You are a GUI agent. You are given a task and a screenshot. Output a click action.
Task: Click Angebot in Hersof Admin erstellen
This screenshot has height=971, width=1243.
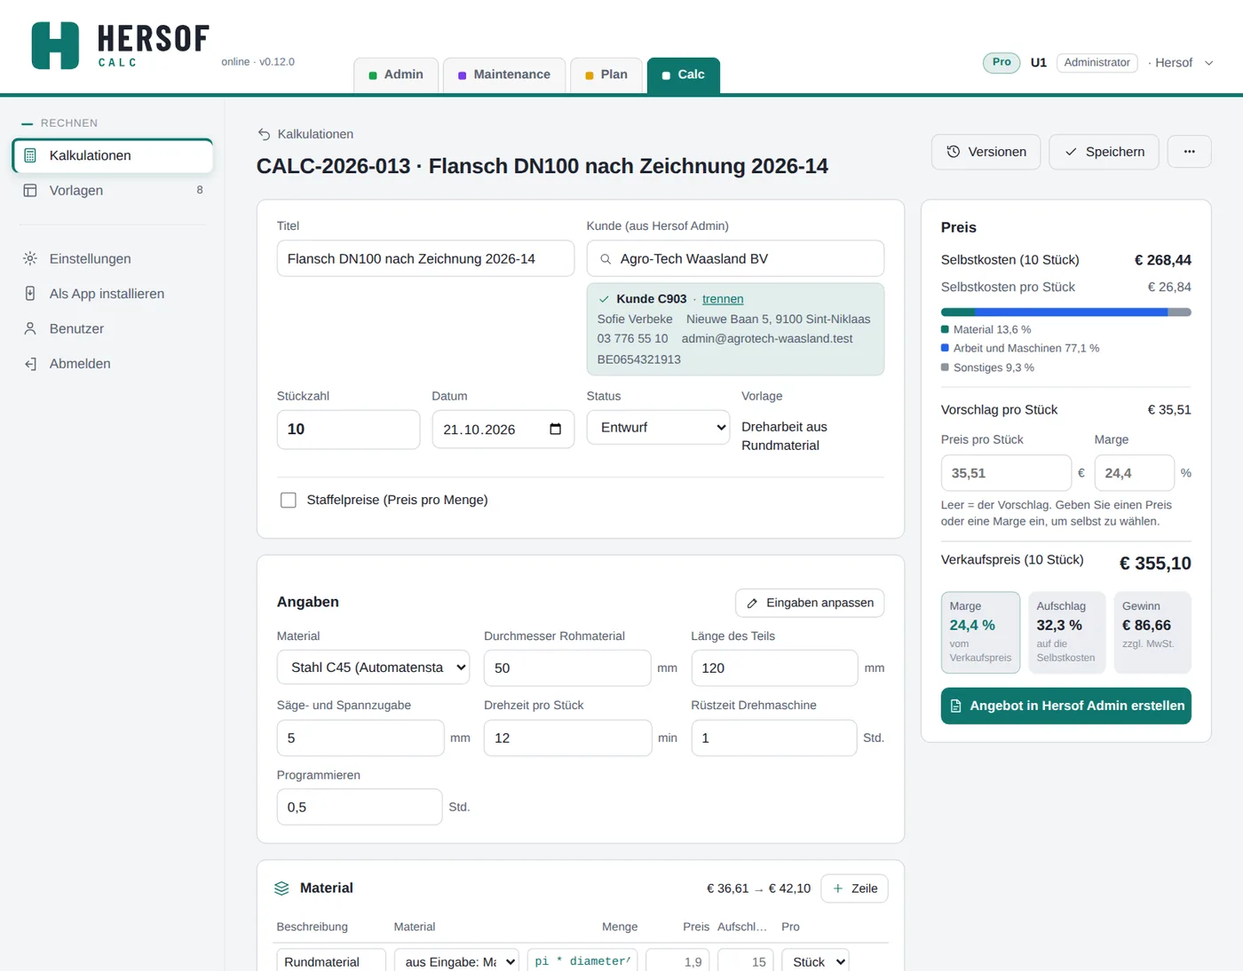click(x=1065, y=706)
